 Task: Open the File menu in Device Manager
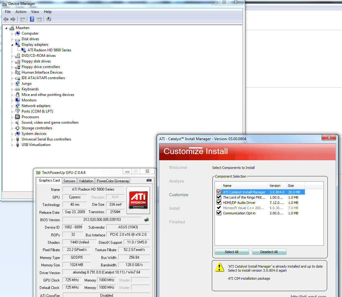coord(8,12)
